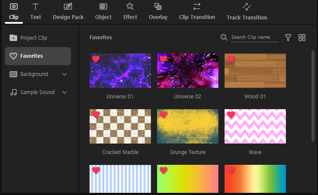Select the Clip tab

(13, 12)
